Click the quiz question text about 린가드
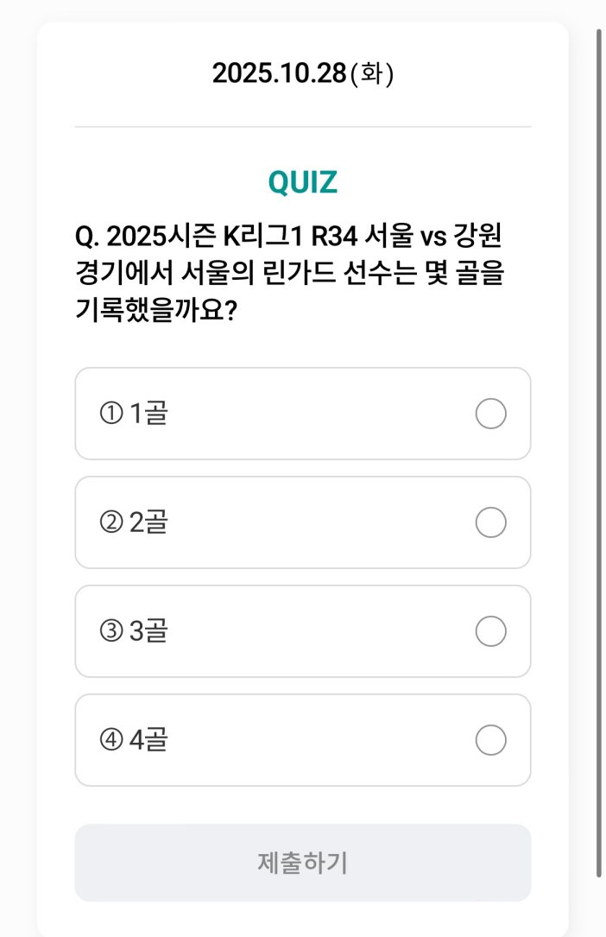This screenshot has width=606, height=937. (294, 272)
